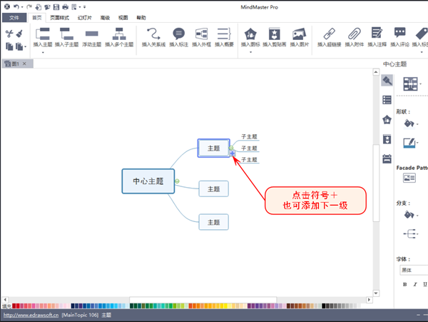This screenshot has height=322, width=428.
Task: Select the middle 主题 node
Action: (x=213, y=188)
